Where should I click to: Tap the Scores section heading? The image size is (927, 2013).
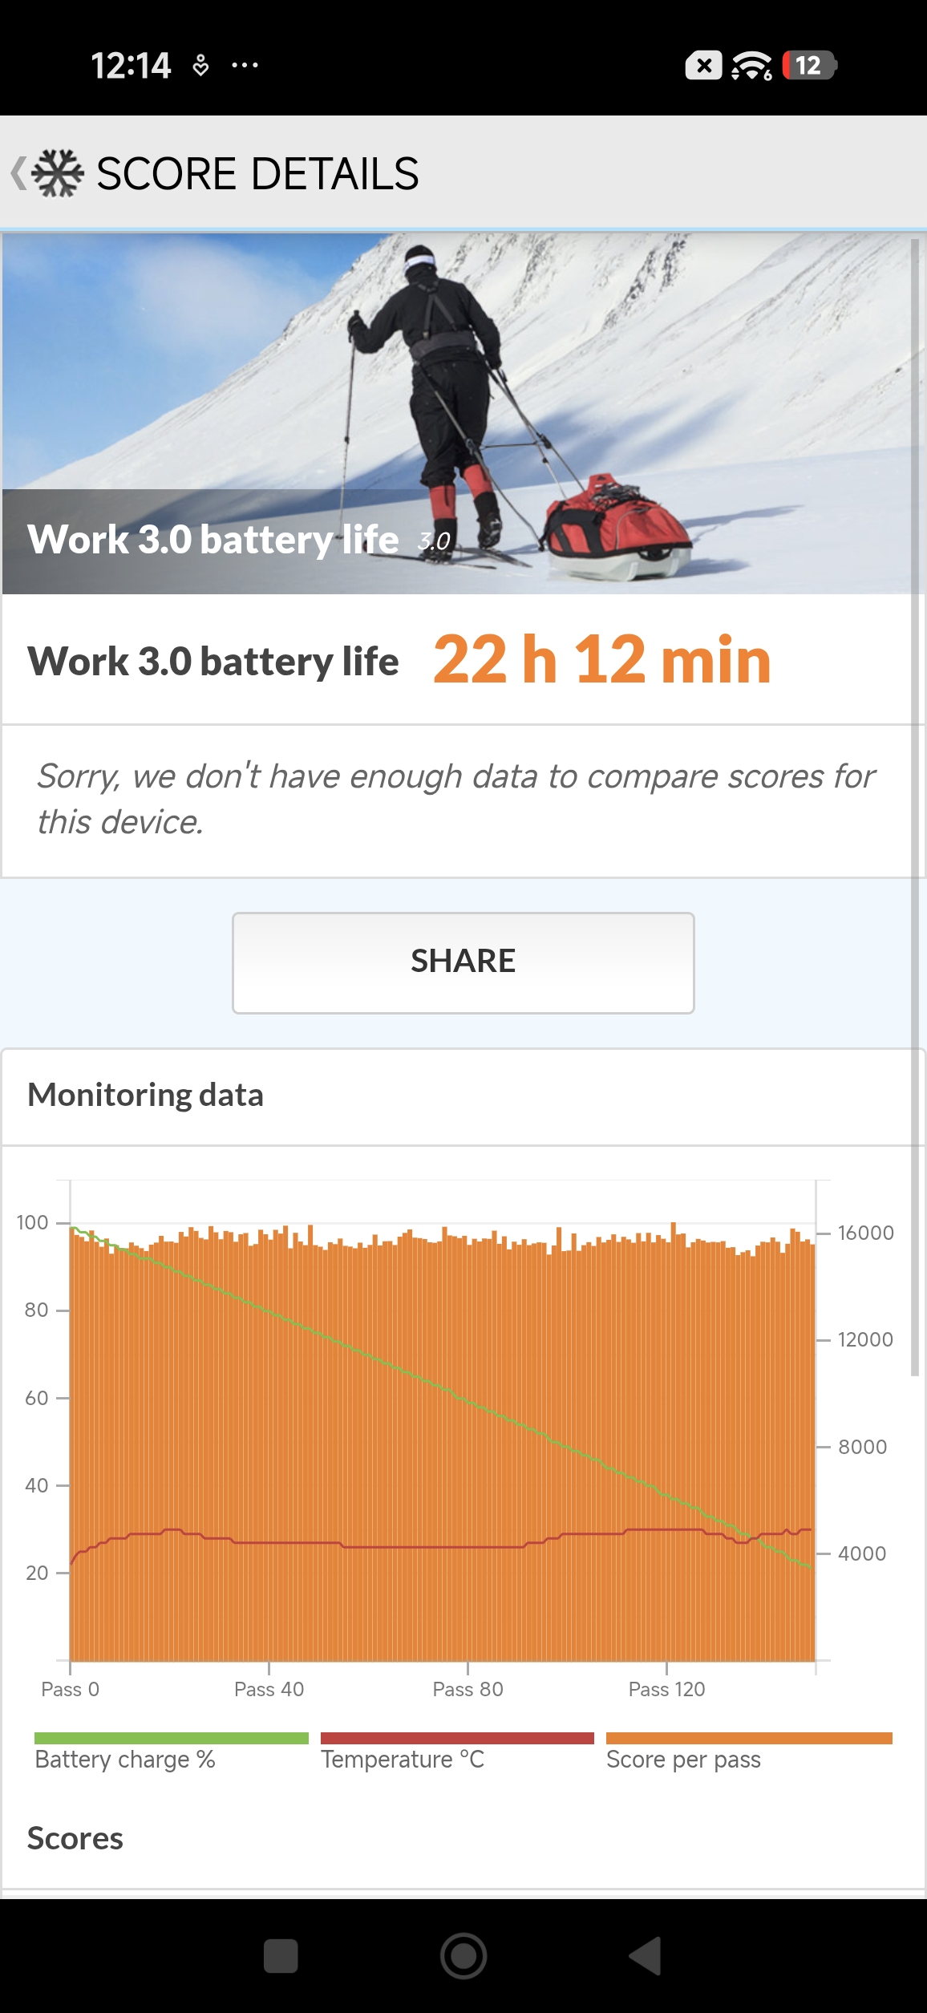(x=75, y=1838)
